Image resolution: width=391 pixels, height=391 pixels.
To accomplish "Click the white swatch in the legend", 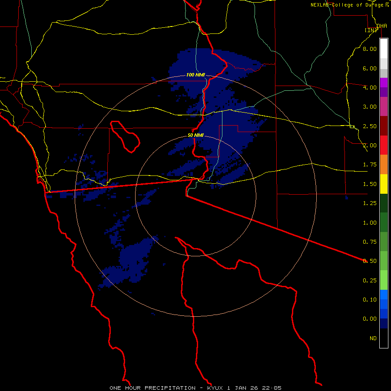I will coord(384,49).
